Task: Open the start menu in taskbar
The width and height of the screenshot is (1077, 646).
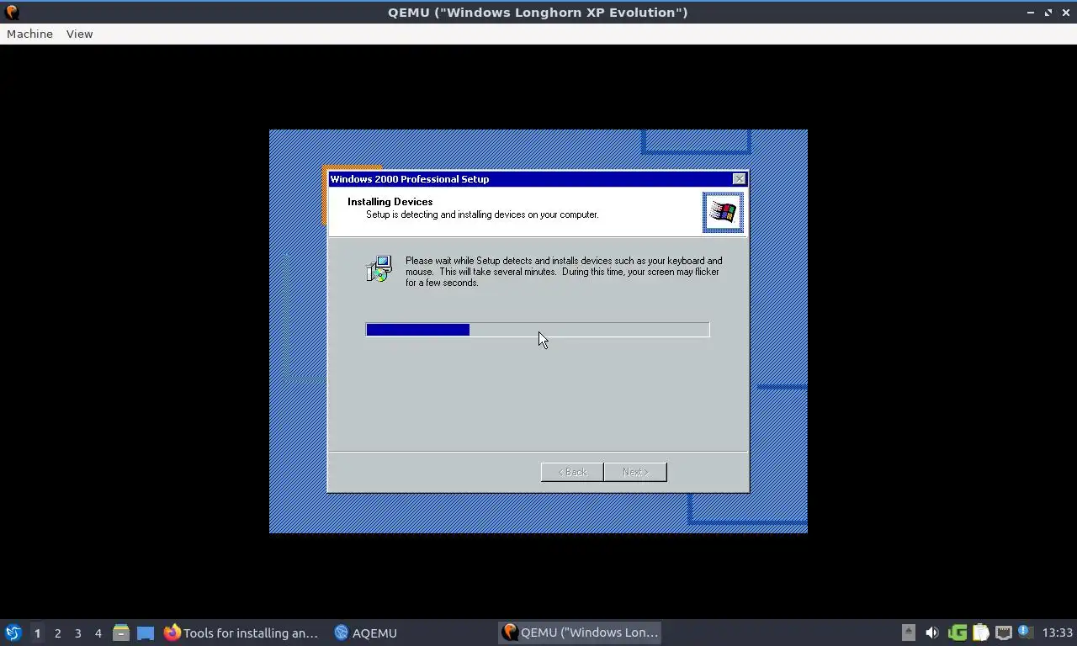Action: tap(13, 633)
